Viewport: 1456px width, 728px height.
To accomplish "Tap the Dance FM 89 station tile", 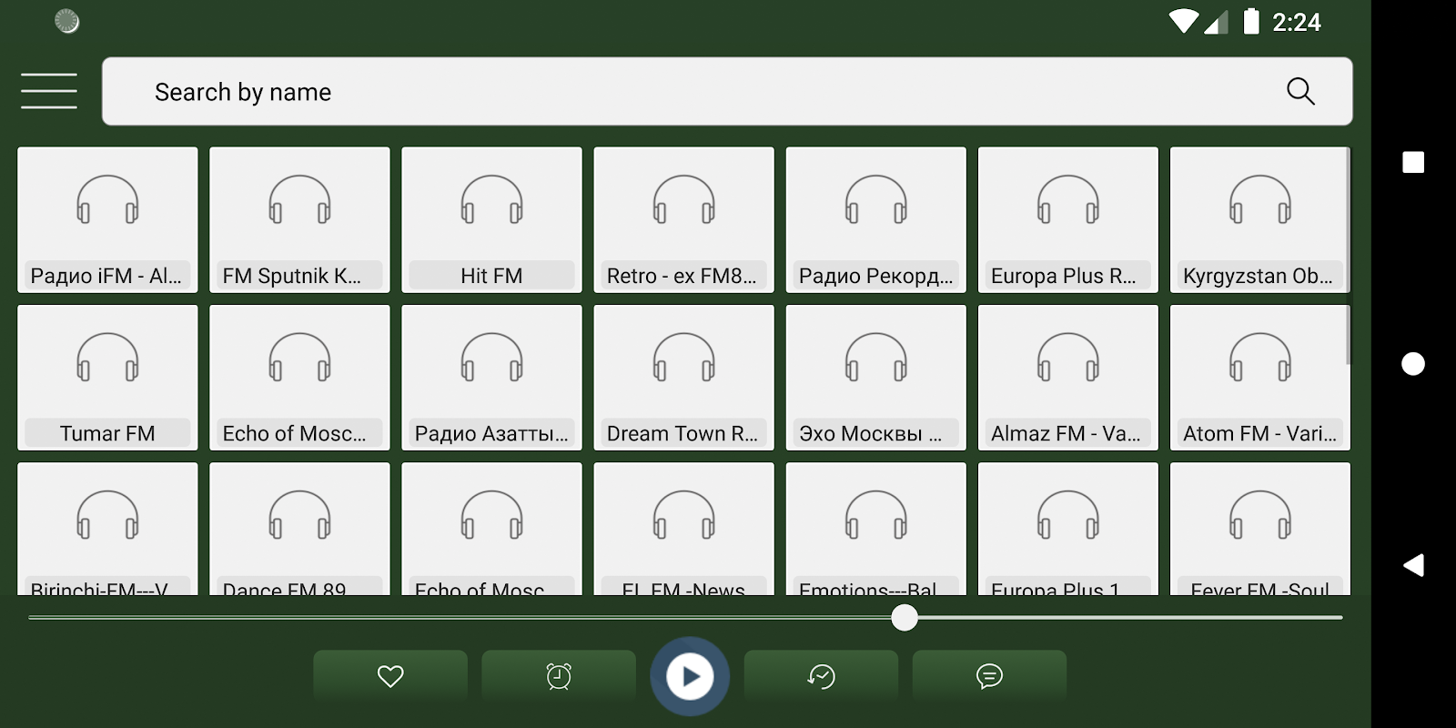I will (299, 529).
